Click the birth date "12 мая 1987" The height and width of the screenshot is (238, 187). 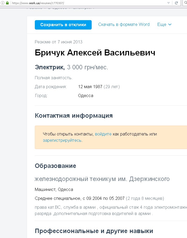pyautogui.click(x=90, y=87)
